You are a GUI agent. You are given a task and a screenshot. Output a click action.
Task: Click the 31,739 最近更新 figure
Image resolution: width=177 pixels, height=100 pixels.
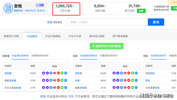tap(135, 6)
